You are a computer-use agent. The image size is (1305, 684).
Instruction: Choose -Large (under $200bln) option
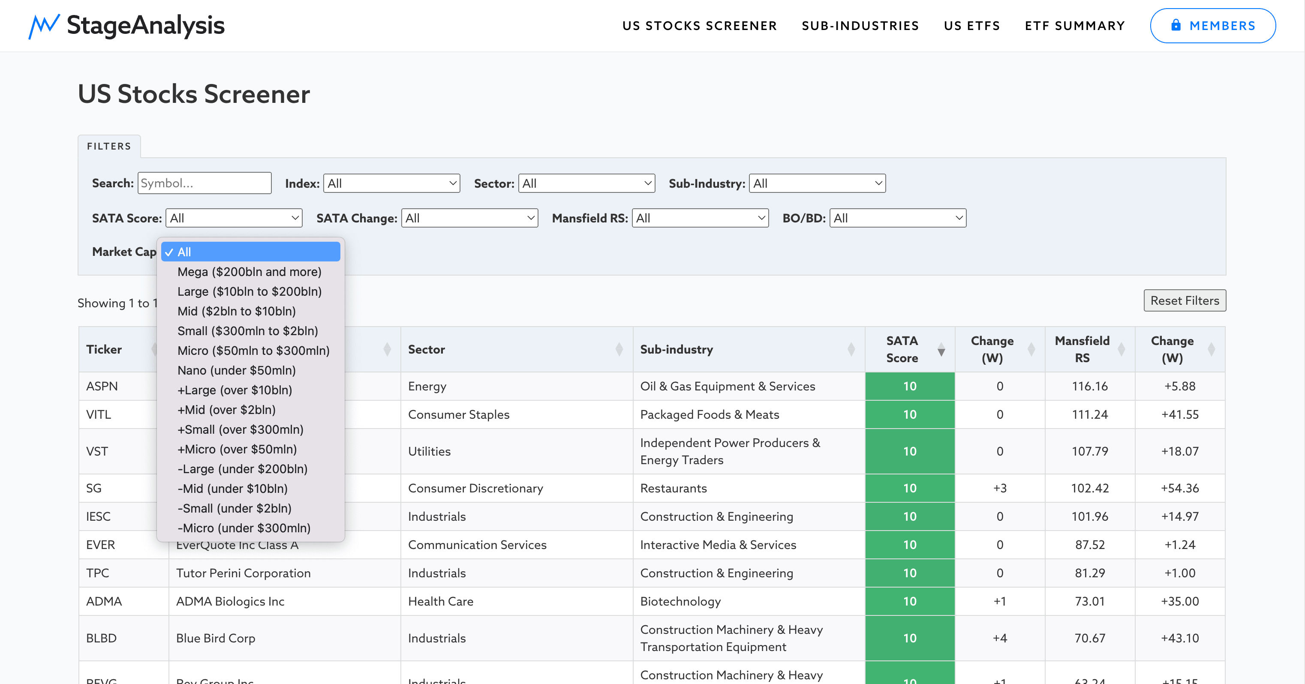251,469
